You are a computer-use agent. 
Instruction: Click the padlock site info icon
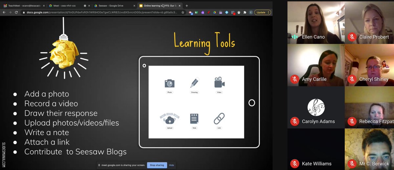tap(24, 12)
